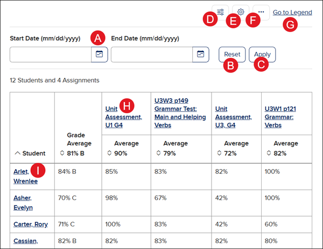Click the Go to Legend link
This screenshot has height=249, width=323.
coord(292,12)
